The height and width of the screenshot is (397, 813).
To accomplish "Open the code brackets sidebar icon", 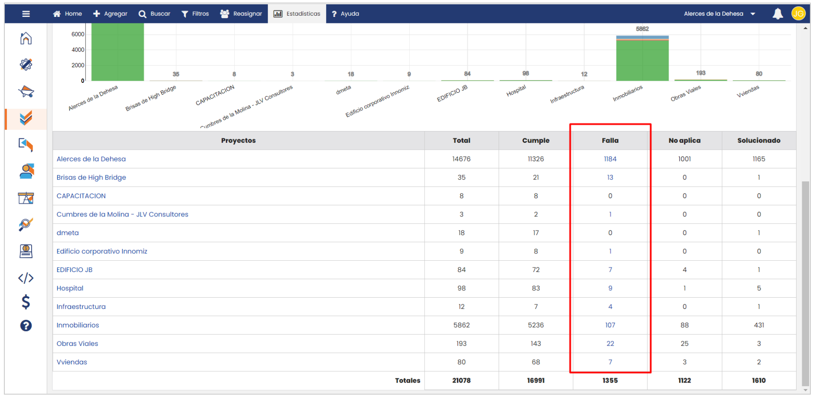I will 26,278.
